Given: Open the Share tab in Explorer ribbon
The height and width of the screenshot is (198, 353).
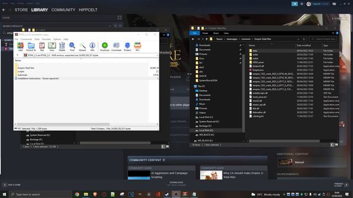Looking at the screenshot, I should [216, 33].
